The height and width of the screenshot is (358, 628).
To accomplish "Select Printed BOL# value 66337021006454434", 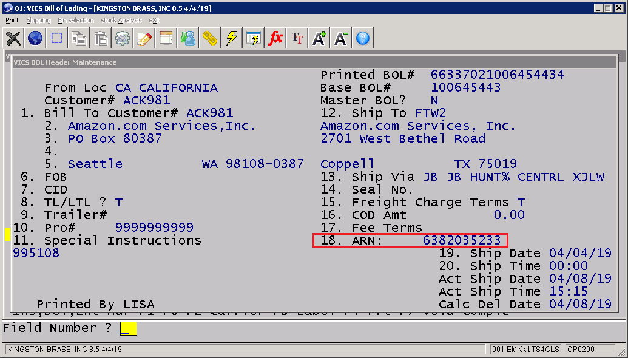I will tap(497, 75).
